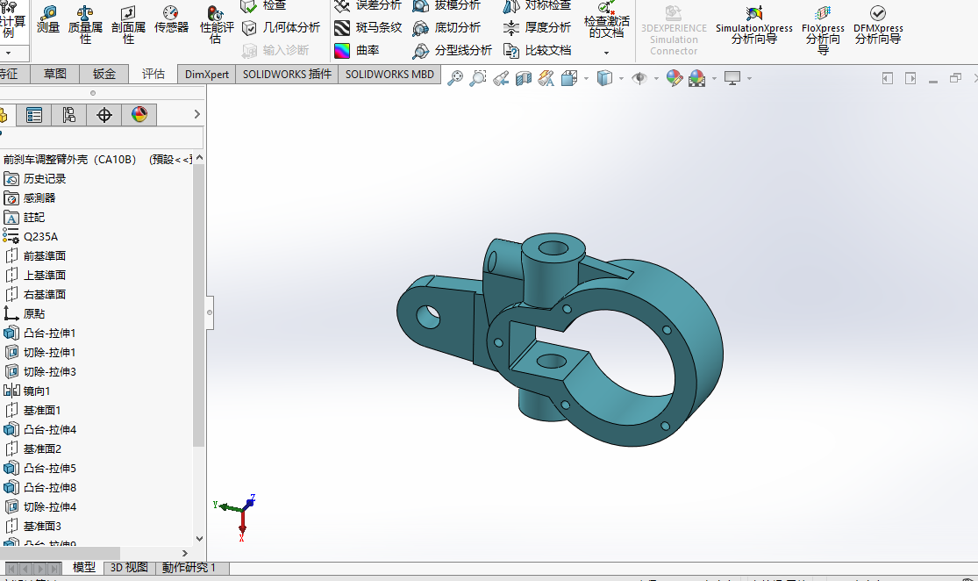
Task: Open the 传感器 sensor tool
Action: click(x=171, y=19)
